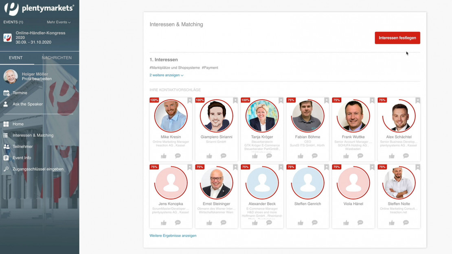Like Ernst Steininger with the thumbs-up icon

click(209, 223)
